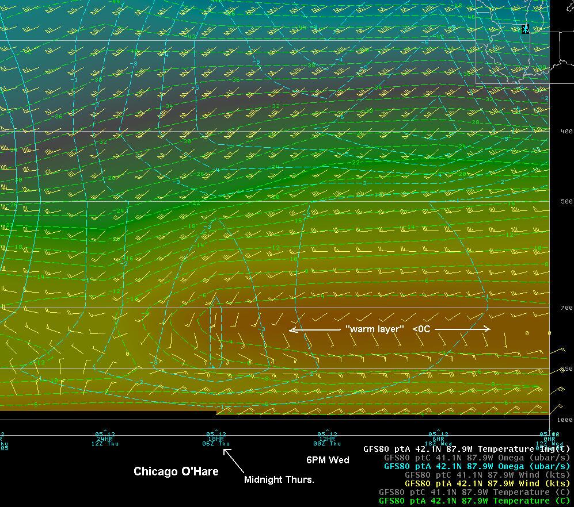The width and height of the screenshot is (574, 507).
Task: Toggle the gray GFS80 ptC Omega legend entry
Action: click(x=477, y=458)
